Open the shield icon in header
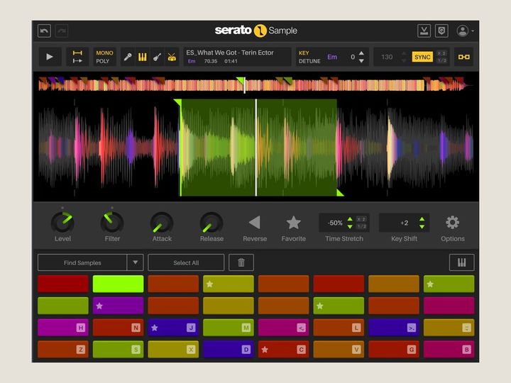The width and height of the screenshot is (511, 383). click(441, 31)
